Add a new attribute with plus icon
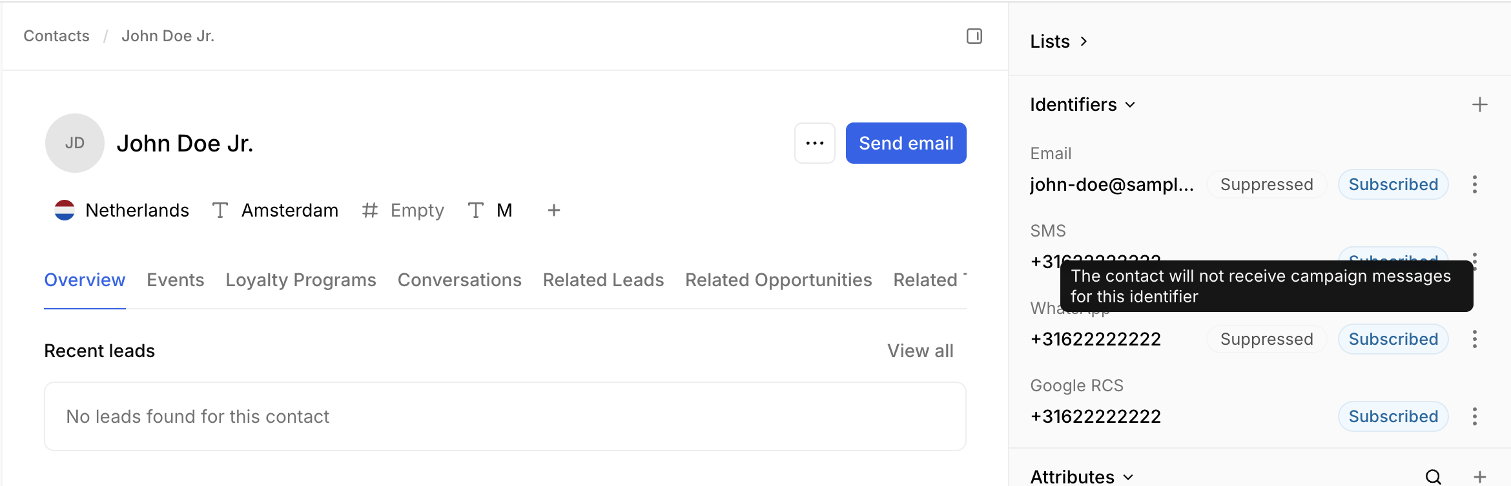 tap(1479, 477)
